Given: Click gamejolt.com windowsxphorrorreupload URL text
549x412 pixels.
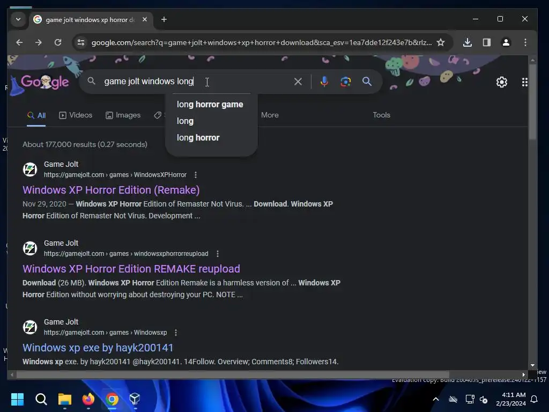Looking at the screenshot, I should tap(125, 254).
